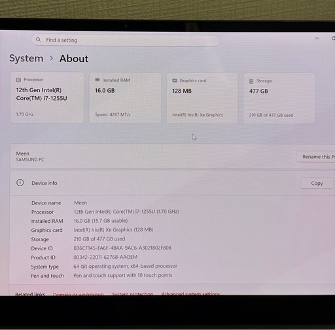Select Processor row value with (1.70 GHz)
The width and height of the screenshot is (335, 330).
coord(126,212)
